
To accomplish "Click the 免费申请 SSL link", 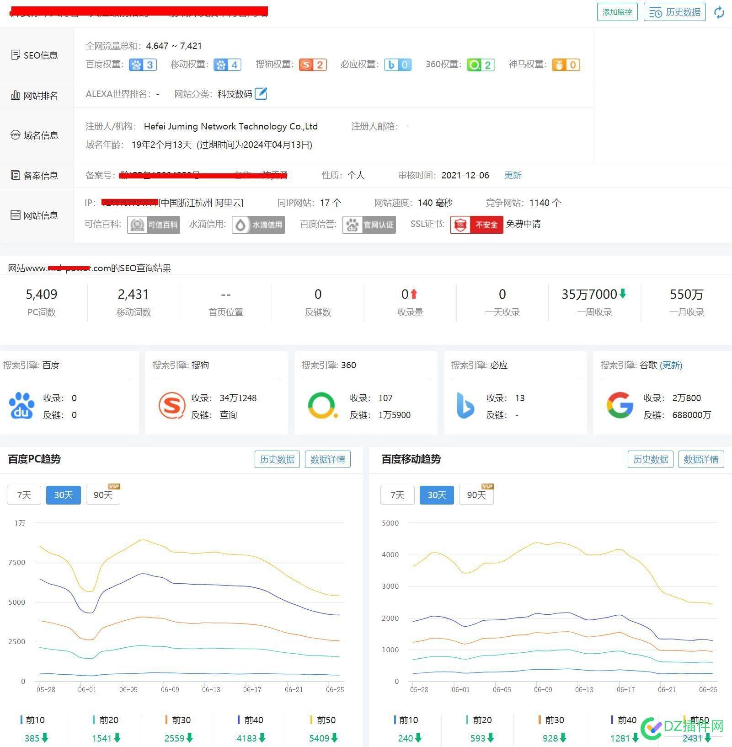I will [x=524, y=224].
